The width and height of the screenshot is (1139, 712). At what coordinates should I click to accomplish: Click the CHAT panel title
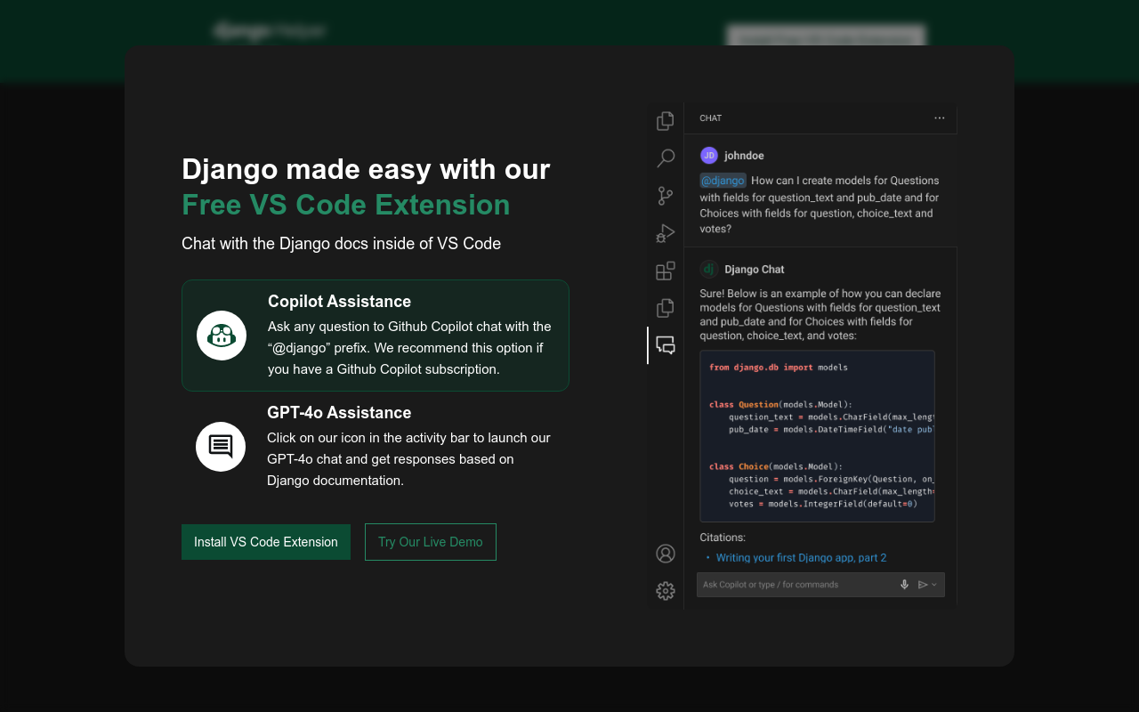click(710, 118)
